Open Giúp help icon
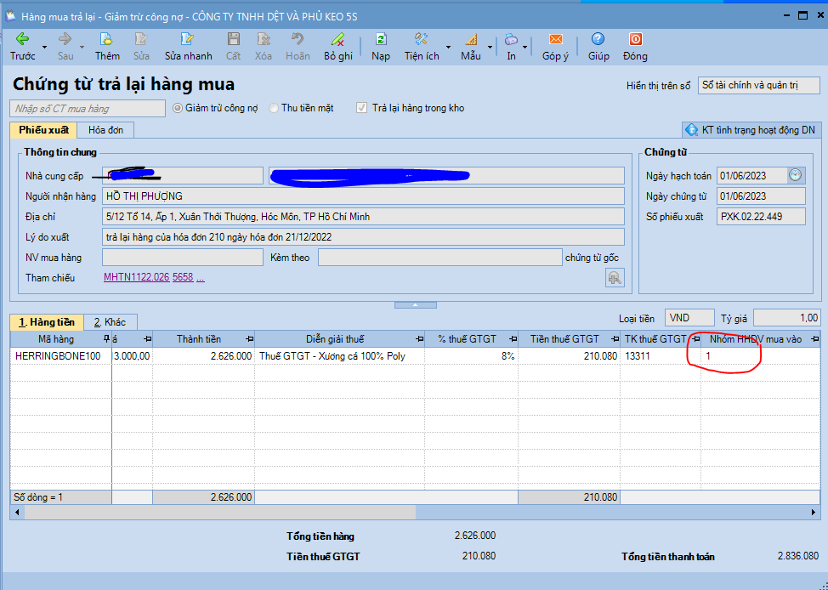The width and height of the screenshot is (828, 590). 598,39
